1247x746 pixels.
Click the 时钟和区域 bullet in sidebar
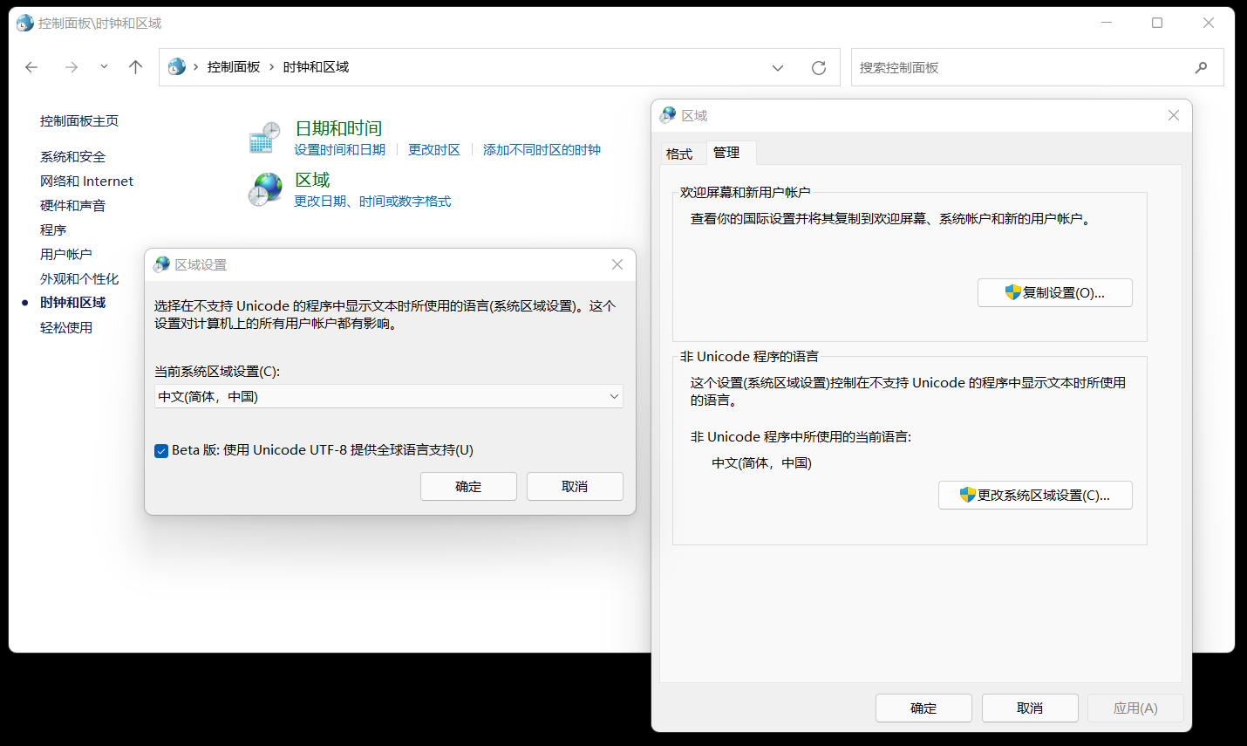tap(23, 303)
